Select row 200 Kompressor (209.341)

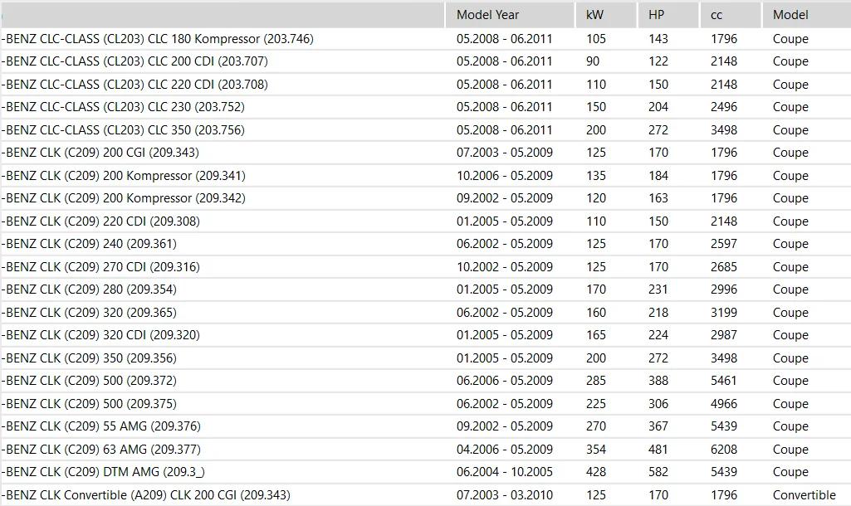click(425, 176)
